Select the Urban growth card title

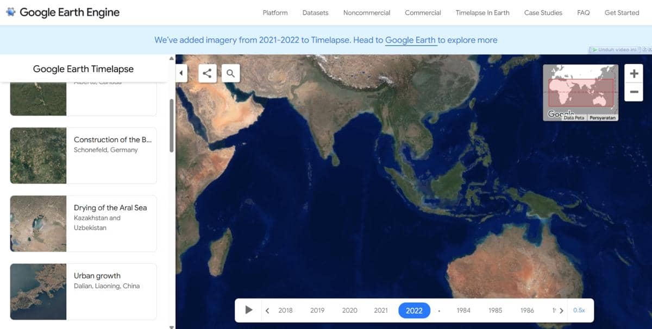(x=97, y=276)
